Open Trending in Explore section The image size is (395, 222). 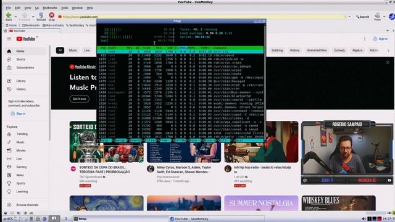pyautogui.click(x=25, y=134)
